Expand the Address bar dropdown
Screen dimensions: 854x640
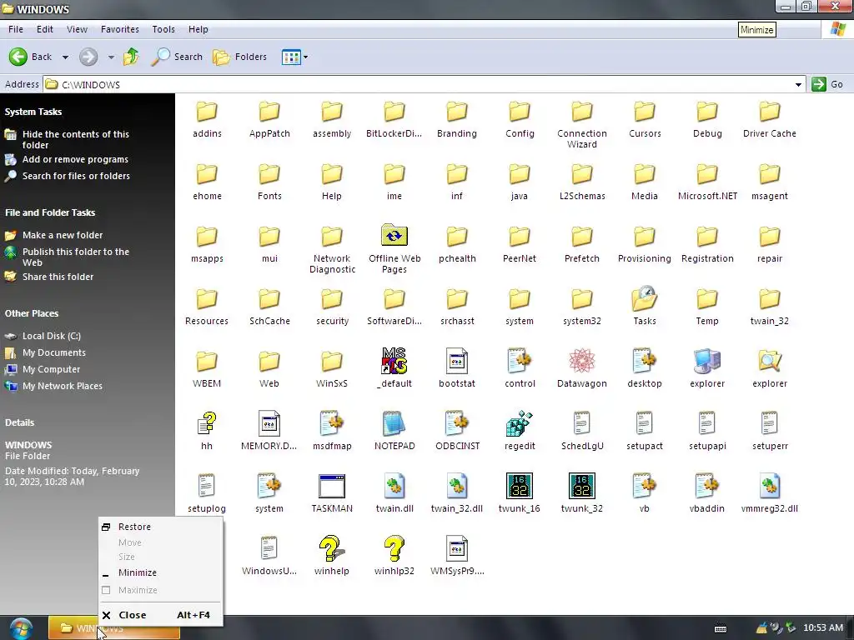click(798, 84)
